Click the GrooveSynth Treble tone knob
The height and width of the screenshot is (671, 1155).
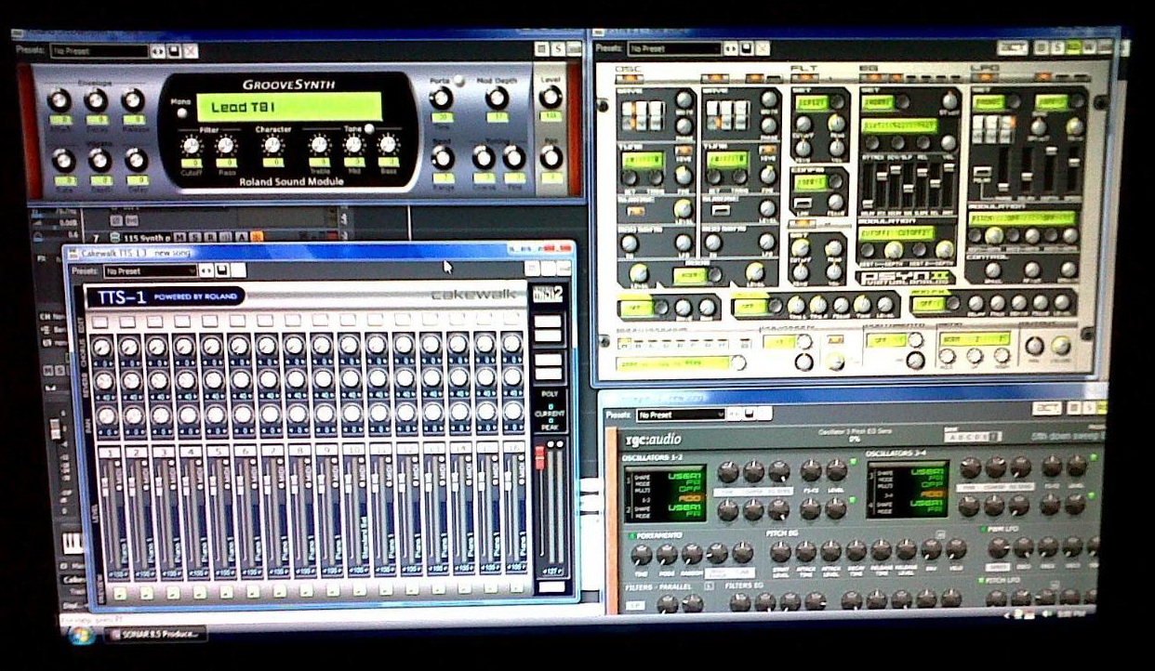(319, 145)
